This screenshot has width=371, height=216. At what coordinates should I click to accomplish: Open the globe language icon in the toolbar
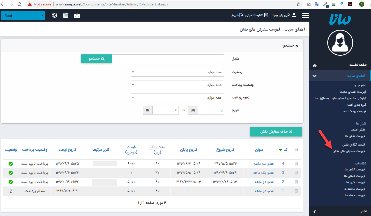54,15
